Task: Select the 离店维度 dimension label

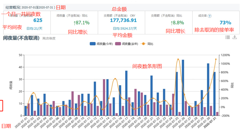Action: tap(49, 38)
